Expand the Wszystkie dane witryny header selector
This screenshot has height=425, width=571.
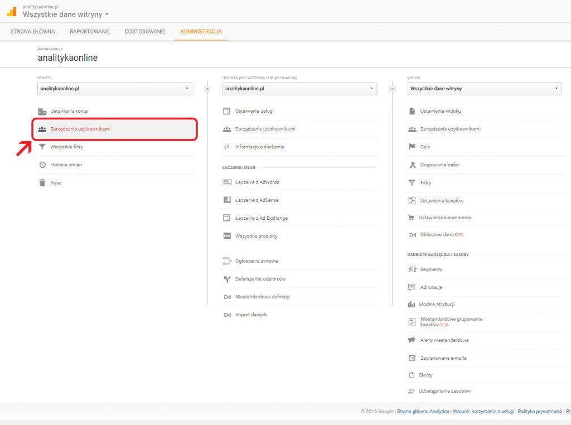coord(66,15)
